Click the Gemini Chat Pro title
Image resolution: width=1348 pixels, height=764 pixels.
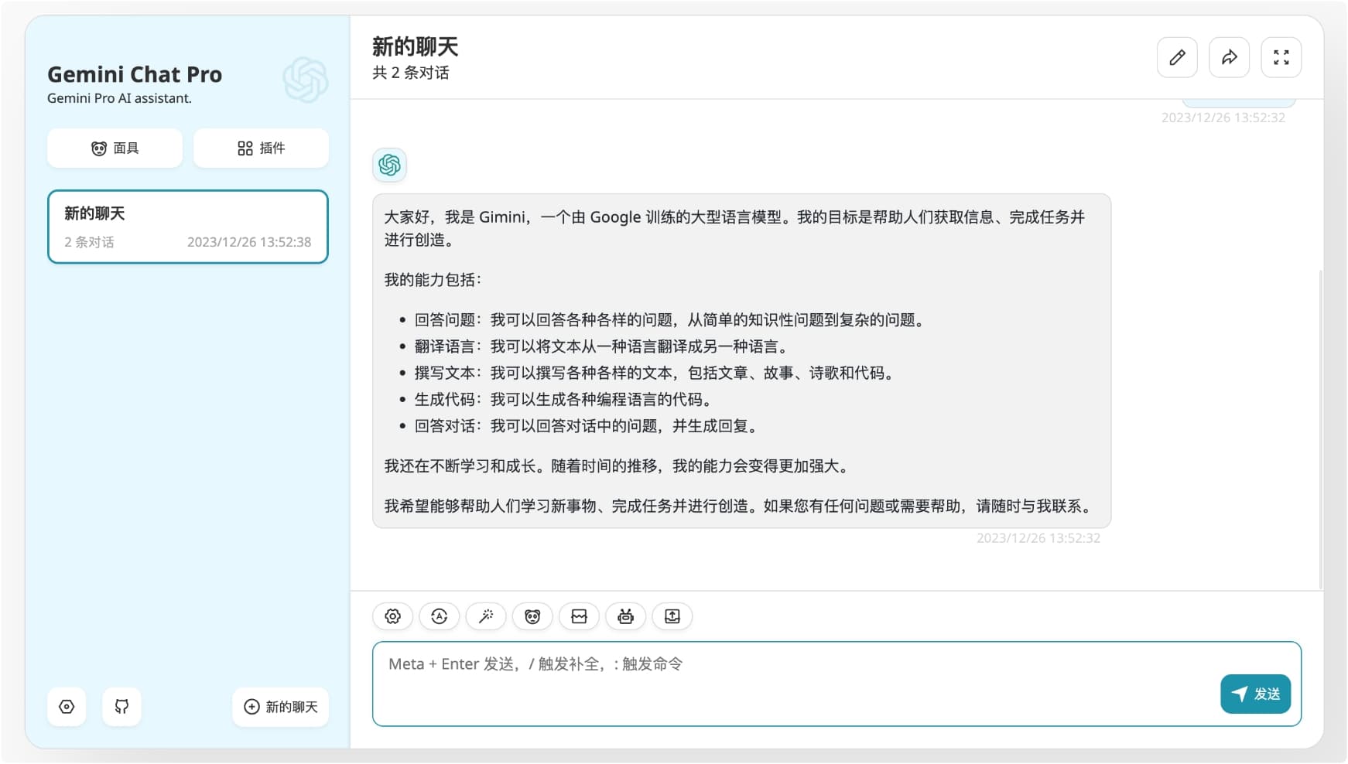[135, 74]
